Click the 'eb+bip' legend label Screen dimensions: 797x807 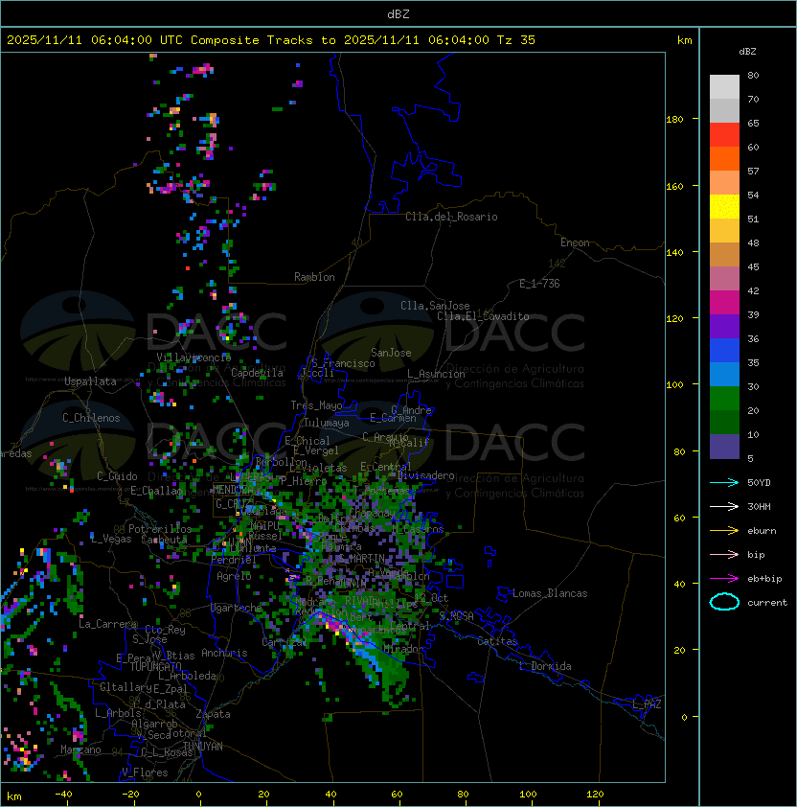click(x=764, y=579)
